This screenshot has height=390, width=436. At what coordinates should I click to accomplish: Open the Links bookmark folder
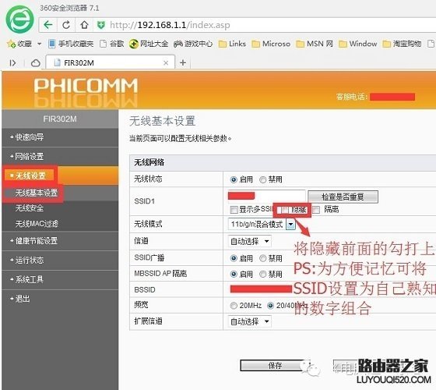tap(232, 44)
